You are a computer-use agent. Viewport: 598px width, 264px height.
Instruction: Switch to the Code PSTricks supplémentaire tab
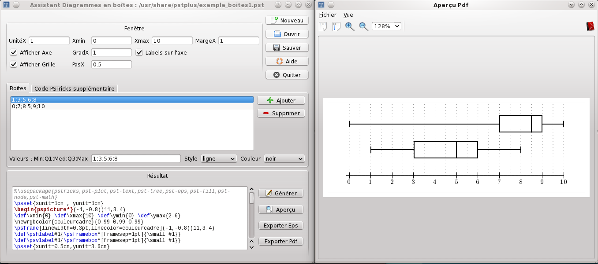[74, 88]
